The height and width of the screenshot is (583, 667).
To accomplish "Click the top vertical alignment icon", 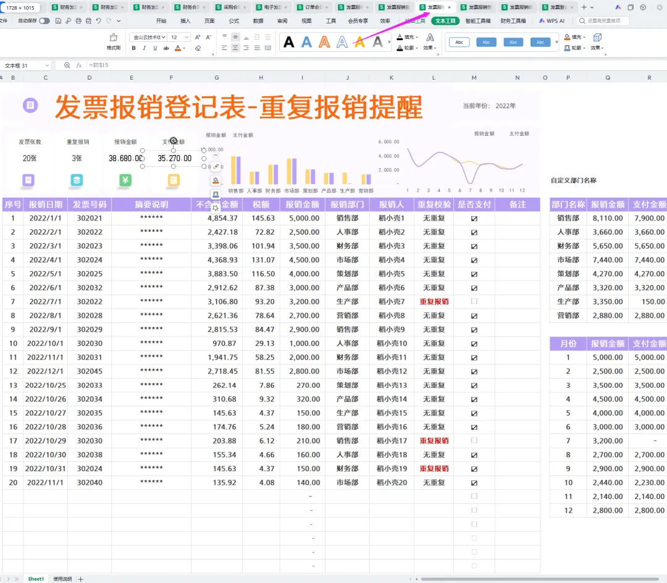I will pyautogui.click(x=224, y=37).
